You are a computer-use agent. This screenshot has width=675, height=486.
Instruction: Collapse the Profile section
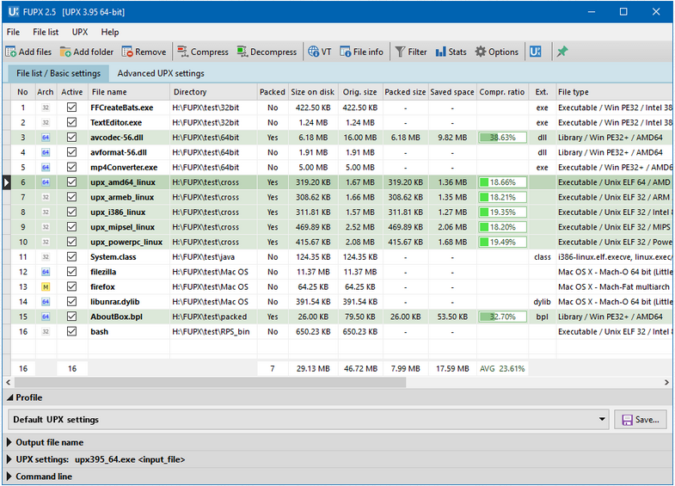click(9, 398)
